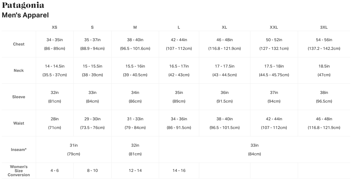This screenshot has width=353, height=182.
Task: Click the Inseam* row label
Action: pos(19,150)
